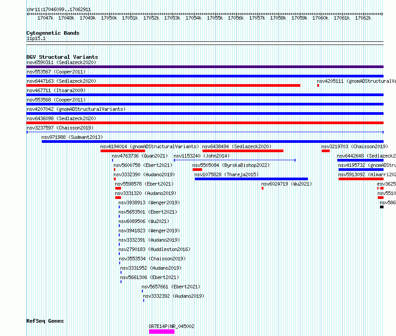This screenshot has width=396, height=336.
Task: Select the red nsv5505084 variant bar
Action: tap(197, 170)
